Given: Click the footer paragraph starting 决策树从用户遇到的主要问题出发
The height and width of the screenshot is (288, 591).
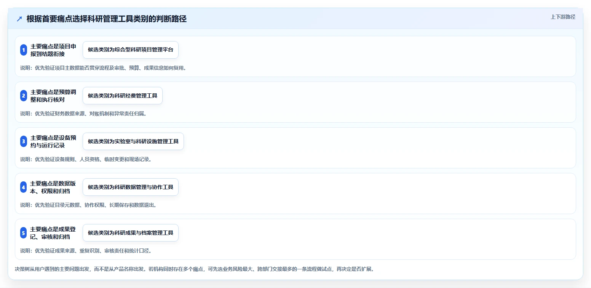Looking at the screenshot, I should (x=195, y=269).
